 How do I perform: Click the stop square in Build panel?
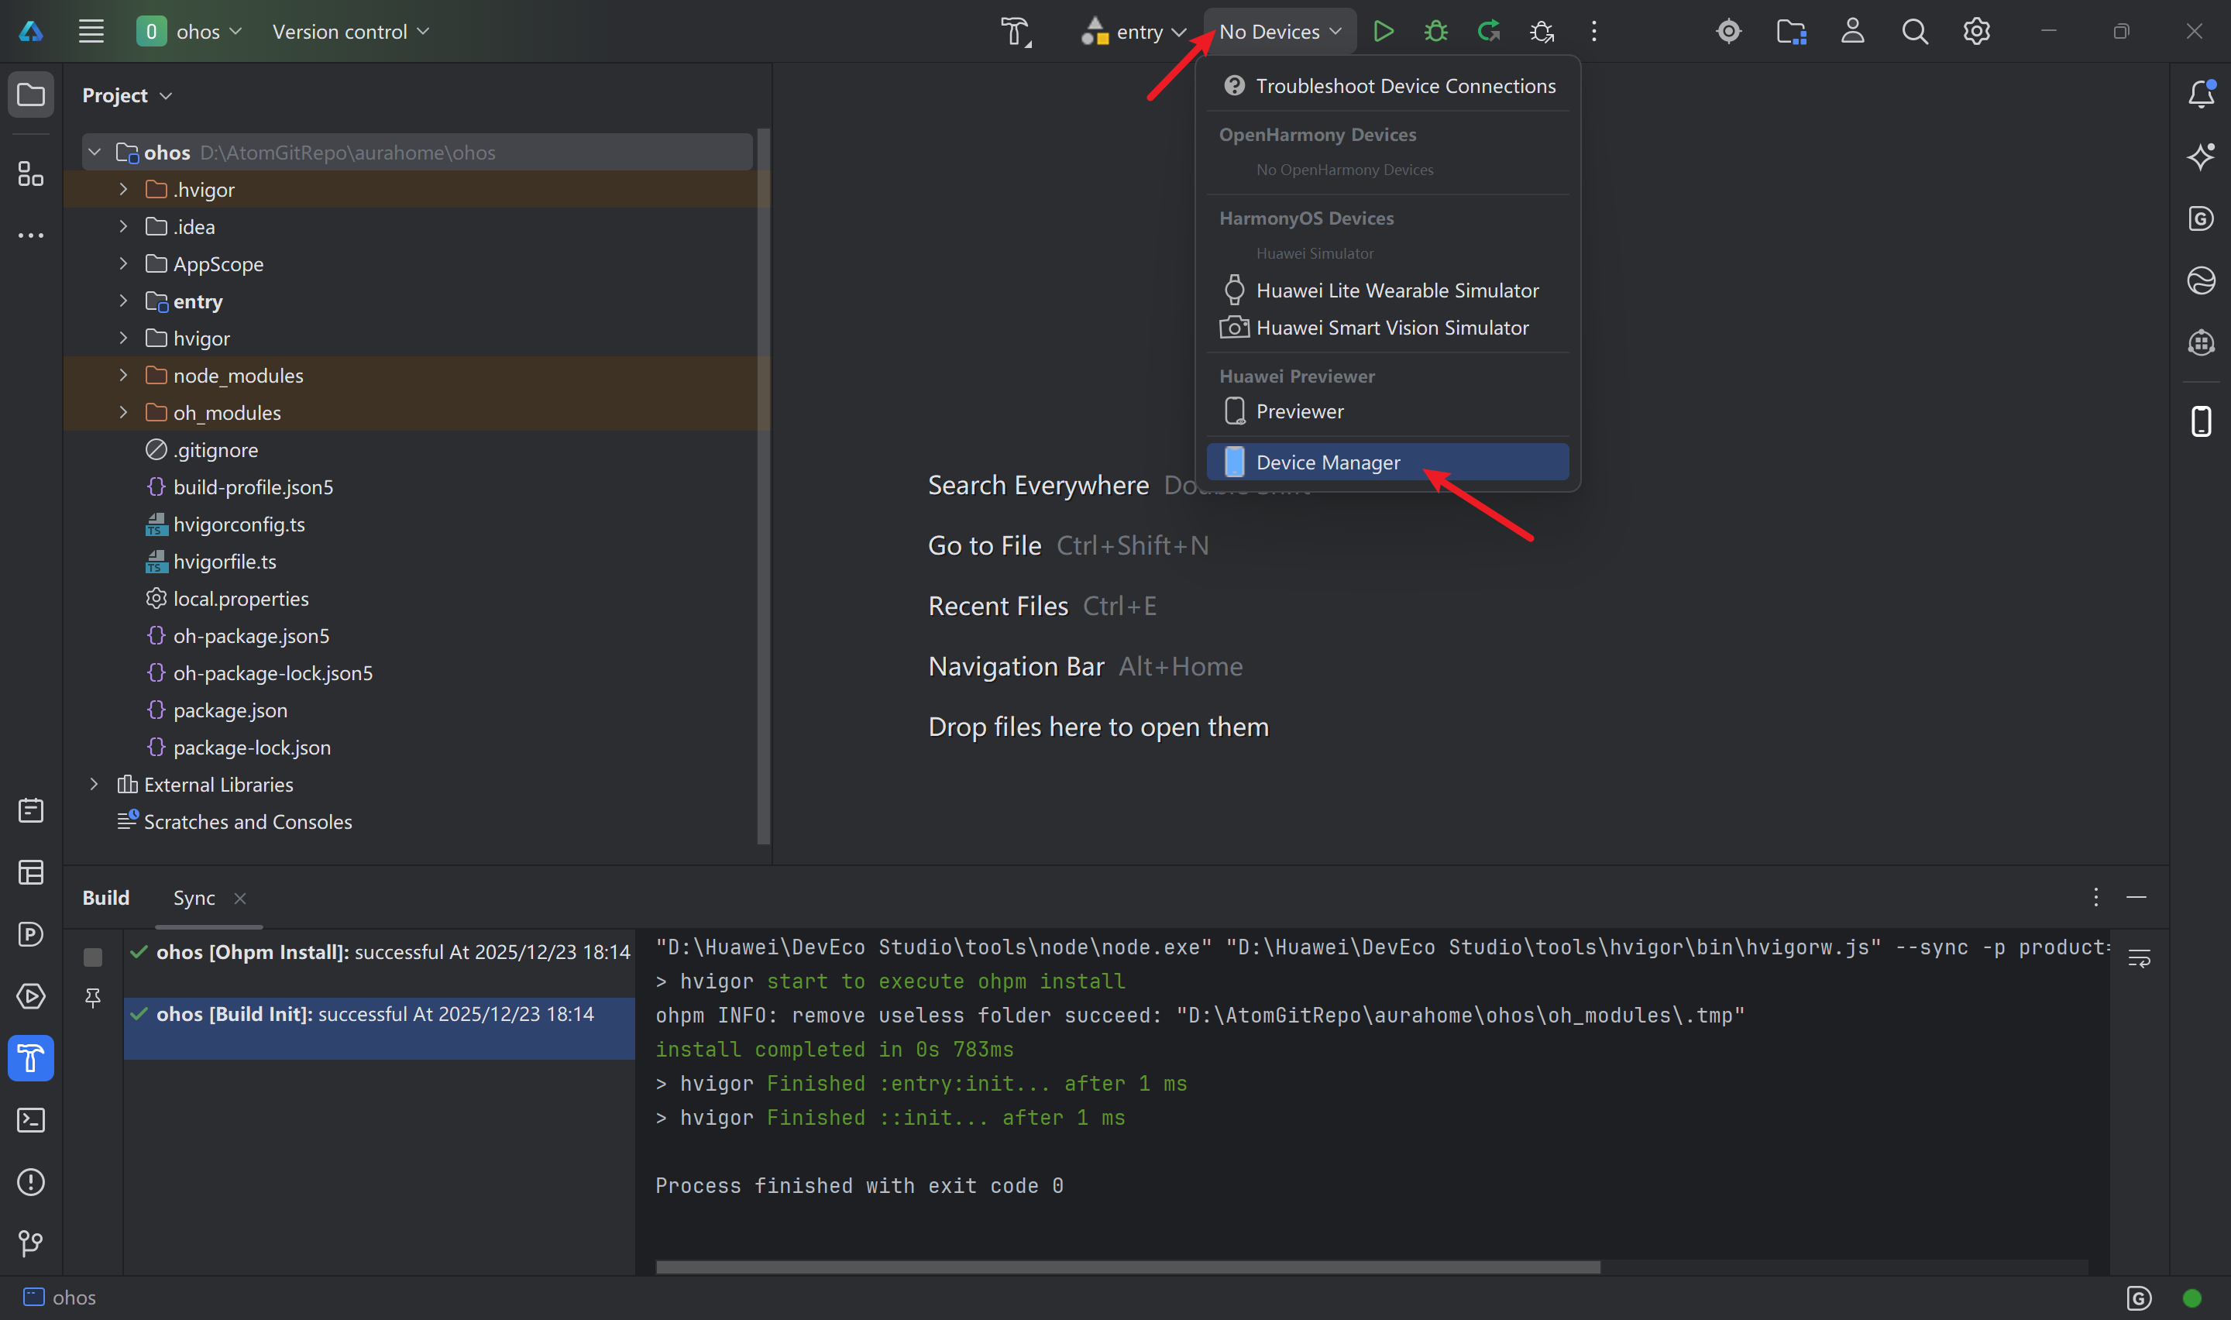point(92,957)
